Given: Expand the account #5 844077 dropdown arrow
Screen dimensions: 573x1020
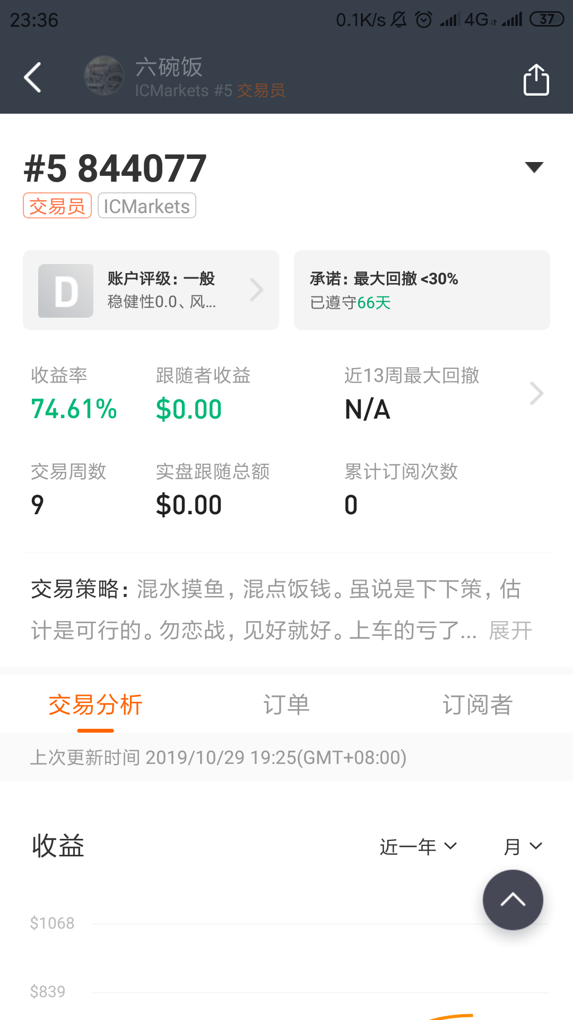Looking at the screenshot, I should pos(534,167).
